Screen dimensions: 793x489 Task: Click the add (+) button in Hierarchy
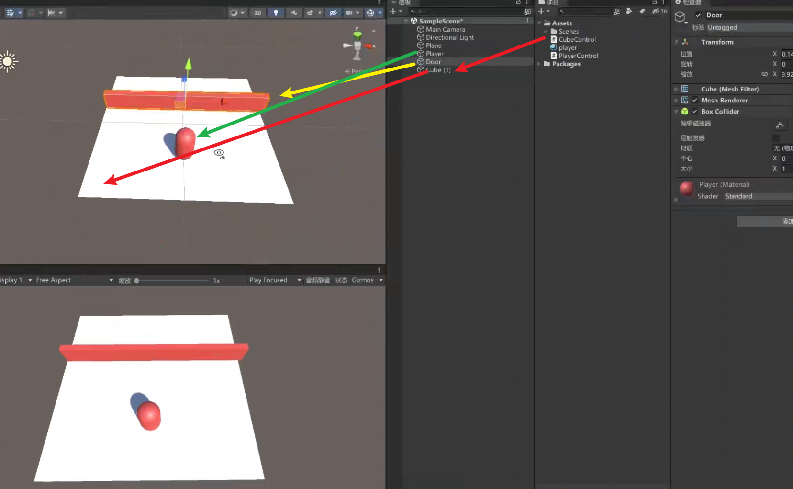click(x=393, y=11)
